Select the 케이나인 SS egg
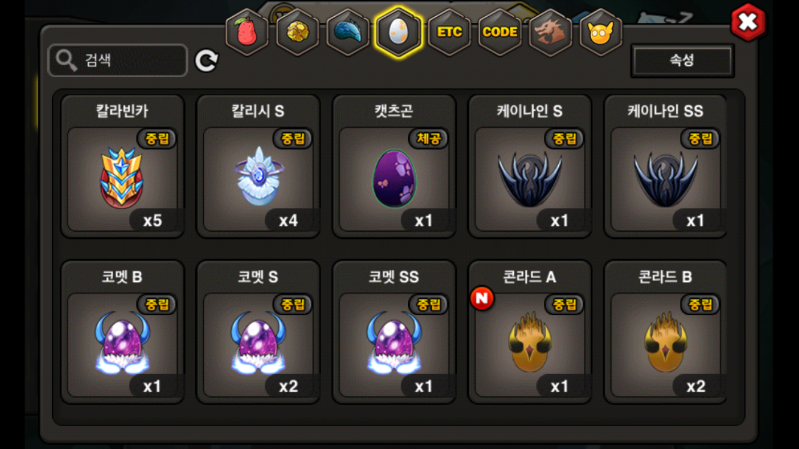 (665, 166)
